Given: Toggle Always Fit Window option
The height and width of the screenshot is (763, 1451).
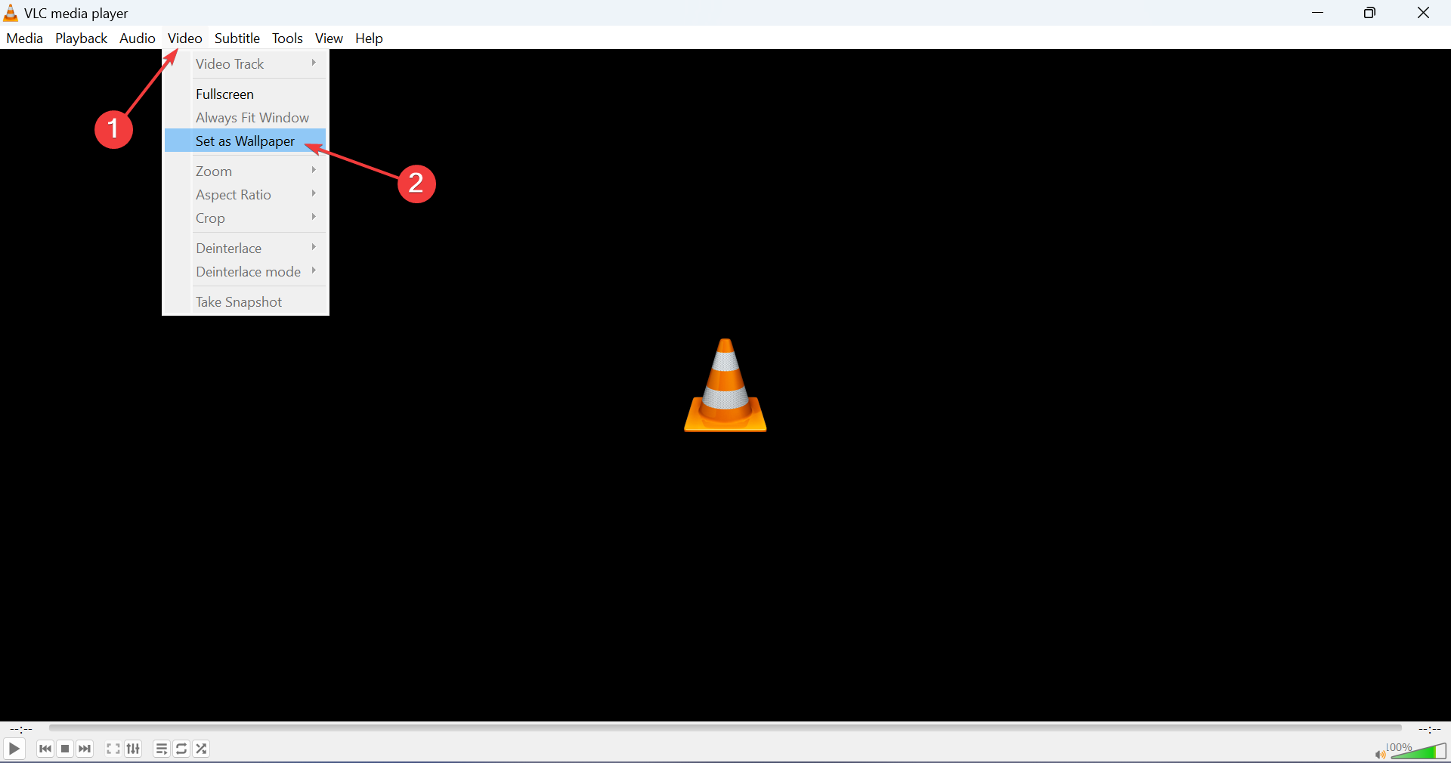Looking at the screenshot, I should 246,118.
